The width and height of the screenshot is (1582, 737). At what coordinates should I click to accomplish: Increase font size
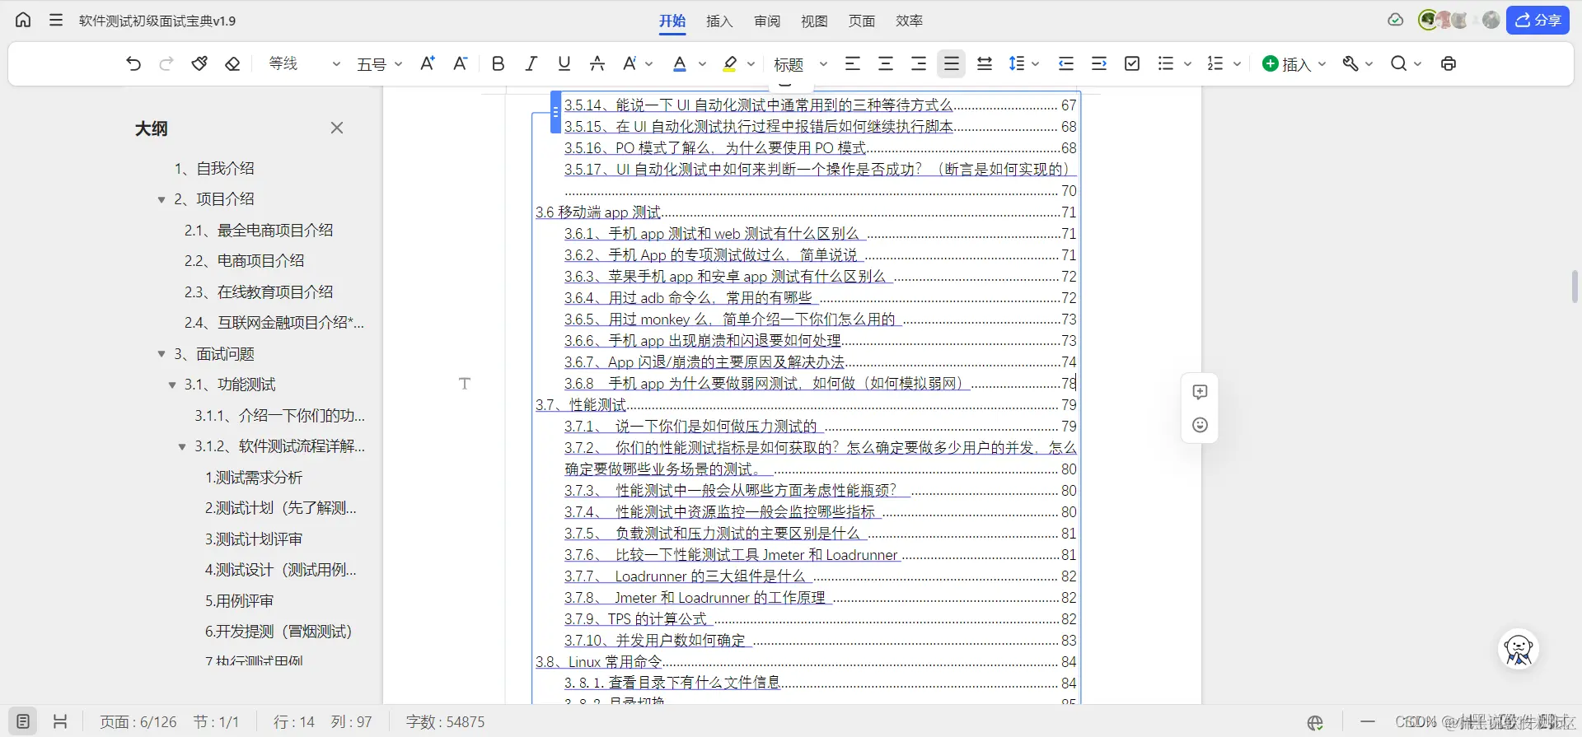[x=427, y=63]
